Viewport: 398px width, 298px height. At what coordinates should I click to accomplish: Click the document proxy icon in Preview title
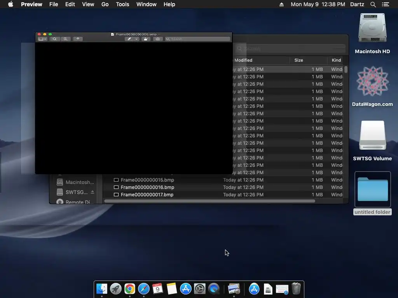click(112, 34)
